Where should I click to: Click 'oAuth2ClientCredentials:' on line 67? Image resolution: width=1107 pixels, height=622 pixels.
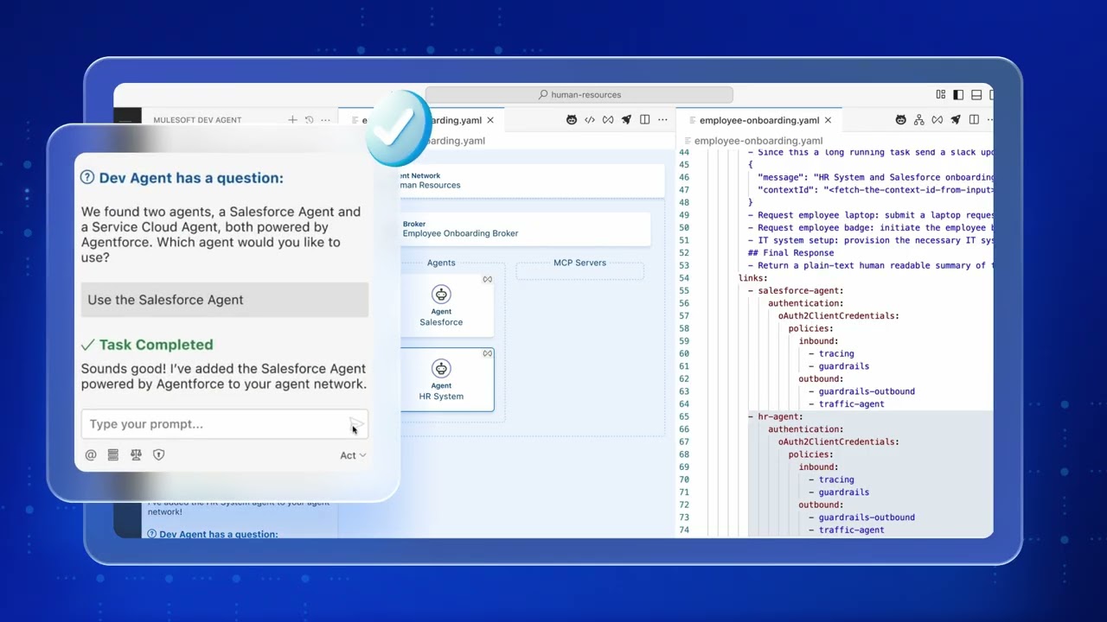click(x=839, y=441)
